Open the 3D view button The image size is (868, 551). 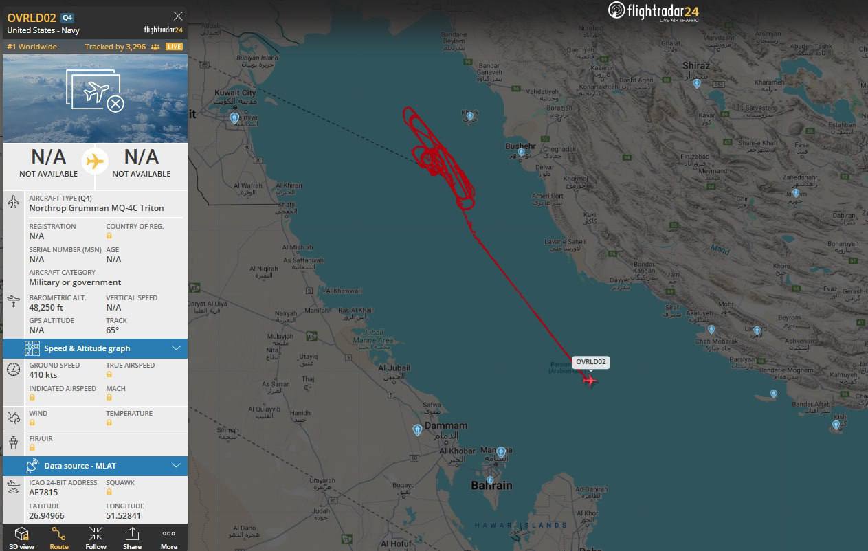point(21,537)
